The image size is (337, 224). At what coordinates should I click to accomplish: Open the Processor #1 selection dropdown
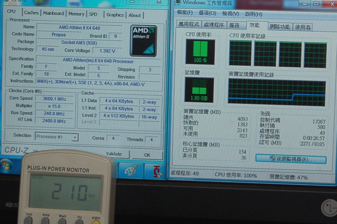(56, 137)
